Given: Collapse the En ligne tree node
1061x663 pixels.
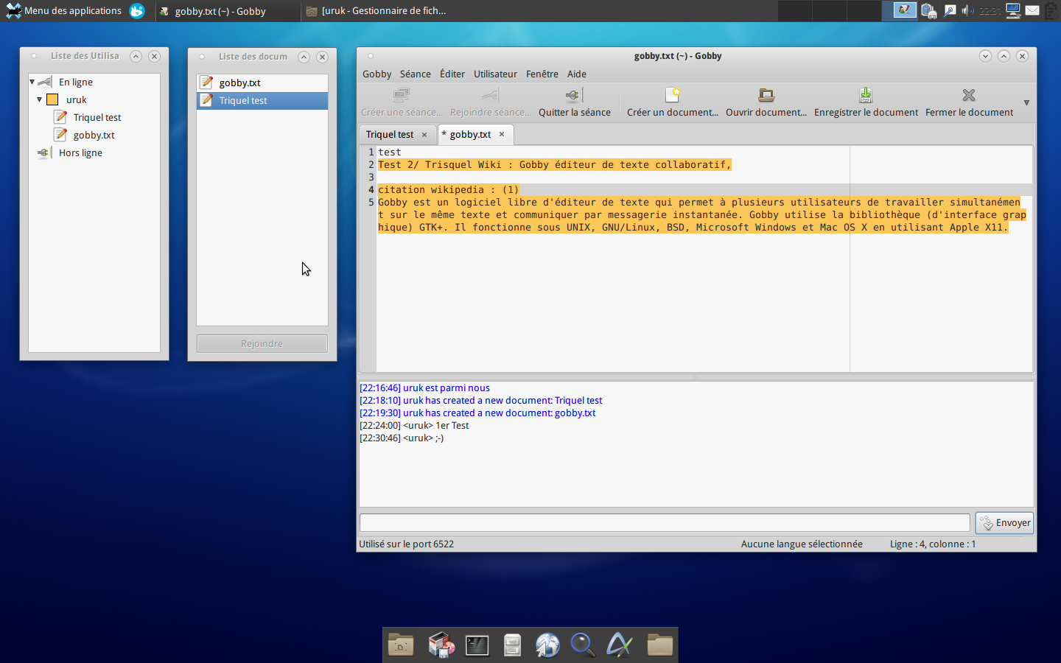Looking at the screenshot, I should click(32, 82).
